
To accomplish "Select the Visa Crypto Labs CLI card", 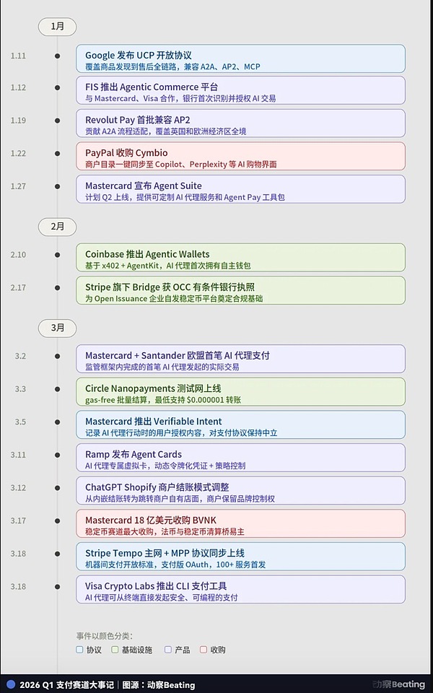I will pyautogui.click(x=240, y=590).
